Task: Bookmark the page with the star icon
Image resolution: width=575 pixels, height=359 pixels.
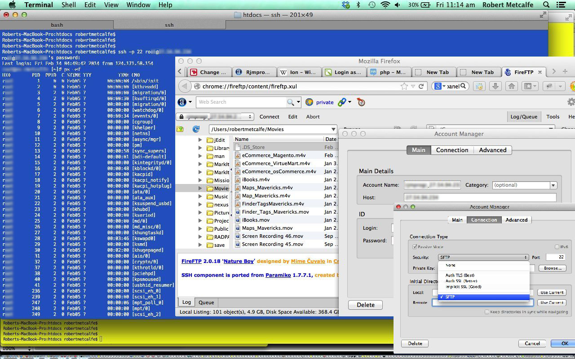Action: [404, 86]
